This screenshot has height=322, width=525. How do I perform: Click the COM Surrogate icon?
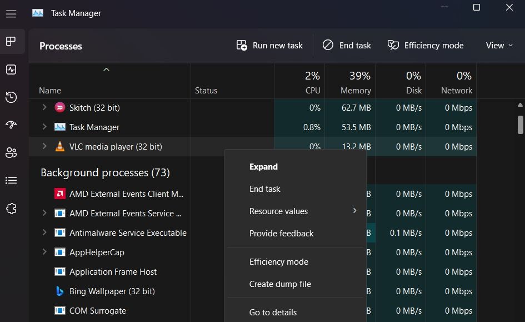pos(60,311)
